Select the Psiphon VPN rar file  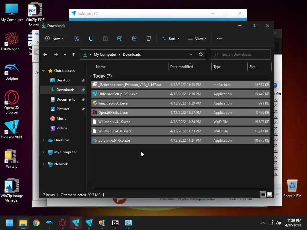tap(180, 85)
